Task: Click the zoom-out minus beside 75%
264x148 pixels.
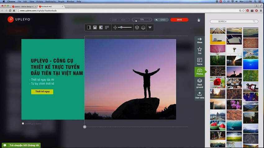Action: pos(134,20)
